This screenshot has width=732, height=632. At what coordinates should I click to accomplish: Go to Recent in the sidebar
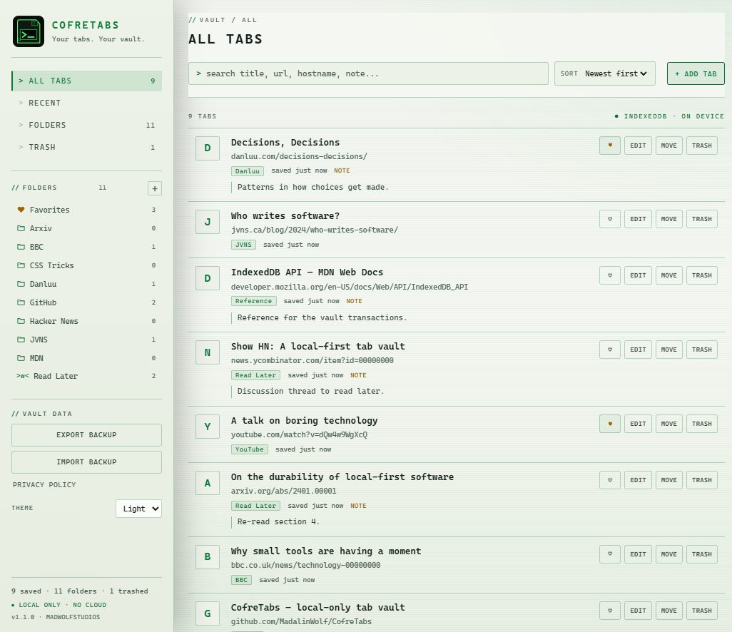pos(86,103)
